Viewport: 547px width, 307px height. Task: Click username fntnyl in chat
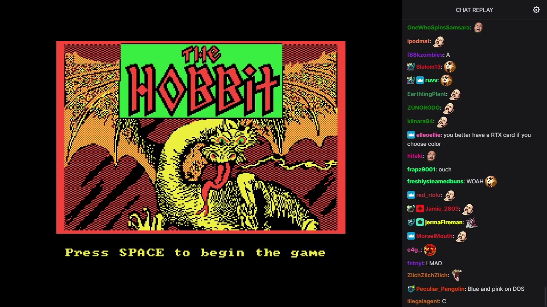coord(415,263)
